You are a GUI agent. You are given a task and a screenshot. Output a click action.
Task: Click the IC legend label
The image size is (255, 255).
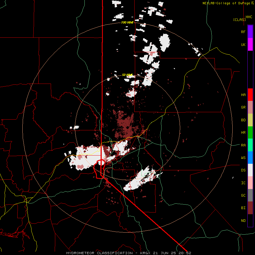[x=243, y=183]
